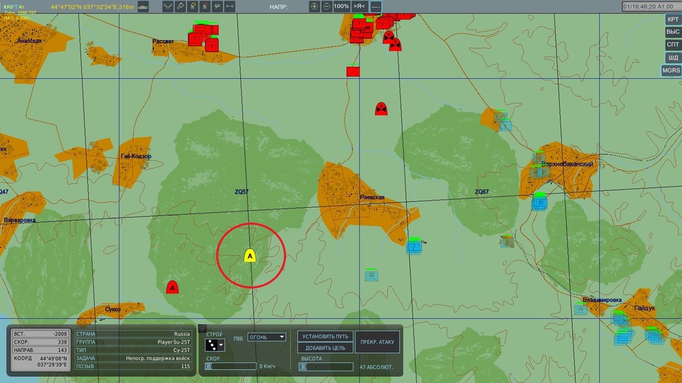Click the Раевская town label

pos(372,198)
